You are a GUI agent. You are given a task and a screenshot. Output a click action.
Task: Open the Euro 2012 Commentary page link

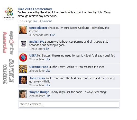35,9
